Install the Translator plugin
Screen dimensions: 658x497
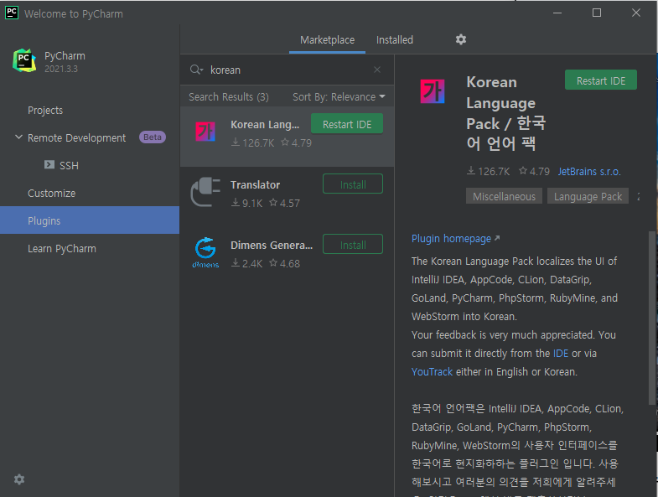353,184
